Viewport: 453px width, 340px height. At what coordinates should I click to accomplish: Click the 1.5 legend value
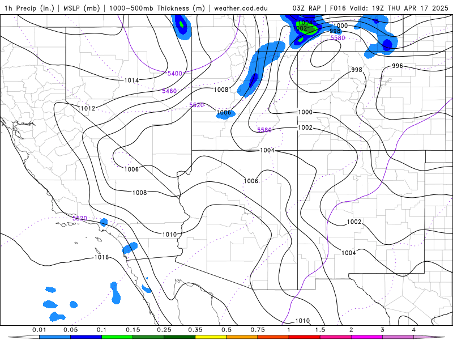(320, 330)
